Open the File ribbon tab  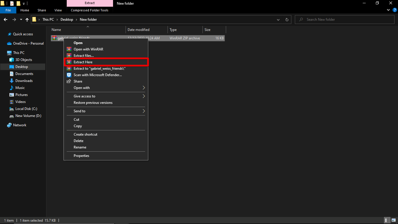pos(8,10)
